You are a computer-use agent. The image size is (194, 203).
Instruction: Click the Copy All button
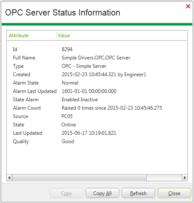click(x=102, y=193)
